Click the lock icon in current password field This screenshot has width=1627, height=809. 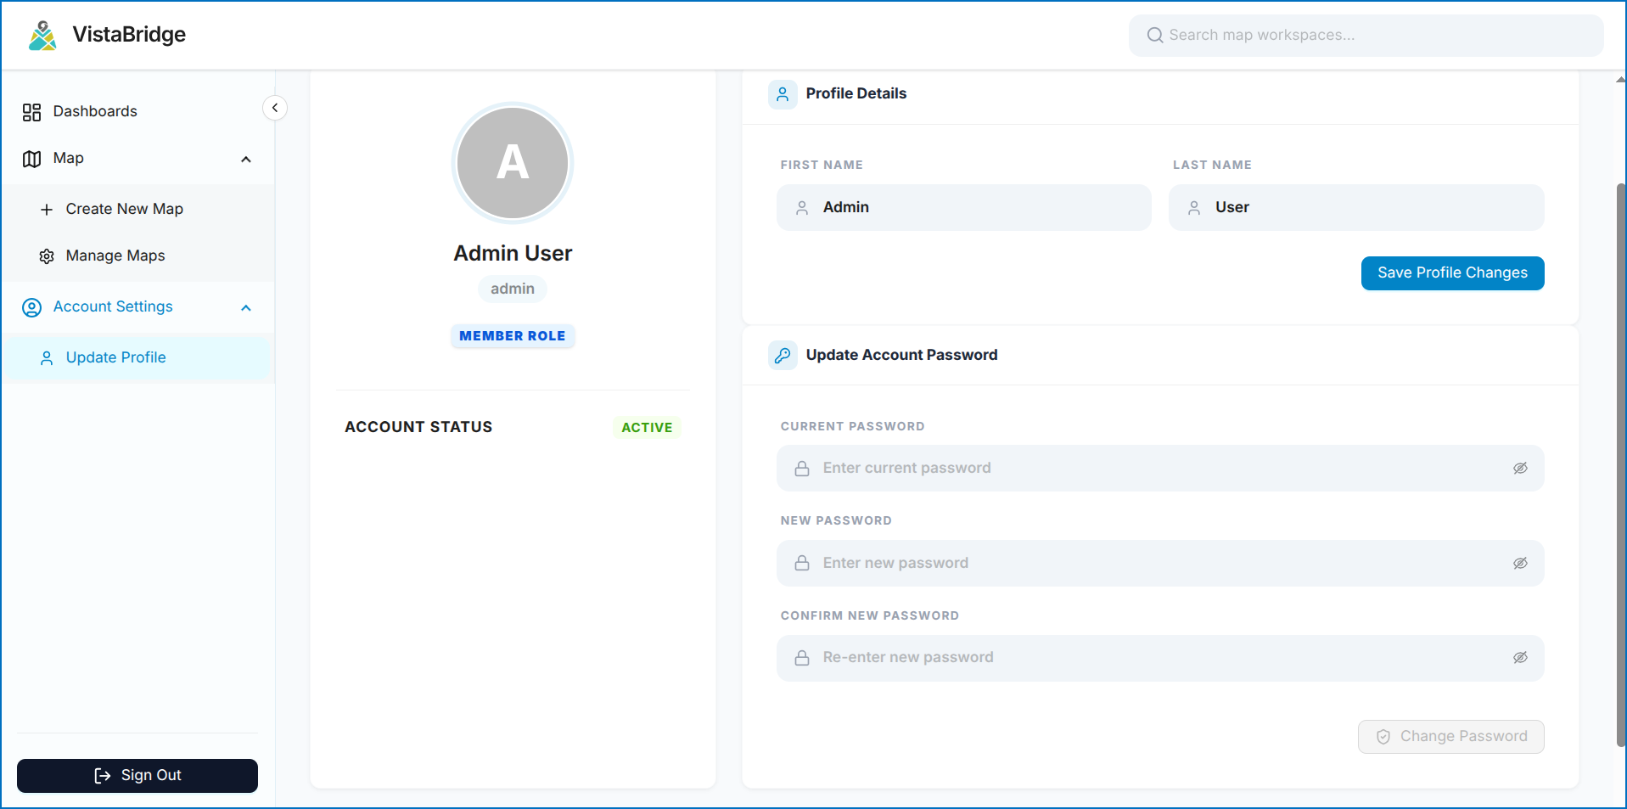point(802,469)
